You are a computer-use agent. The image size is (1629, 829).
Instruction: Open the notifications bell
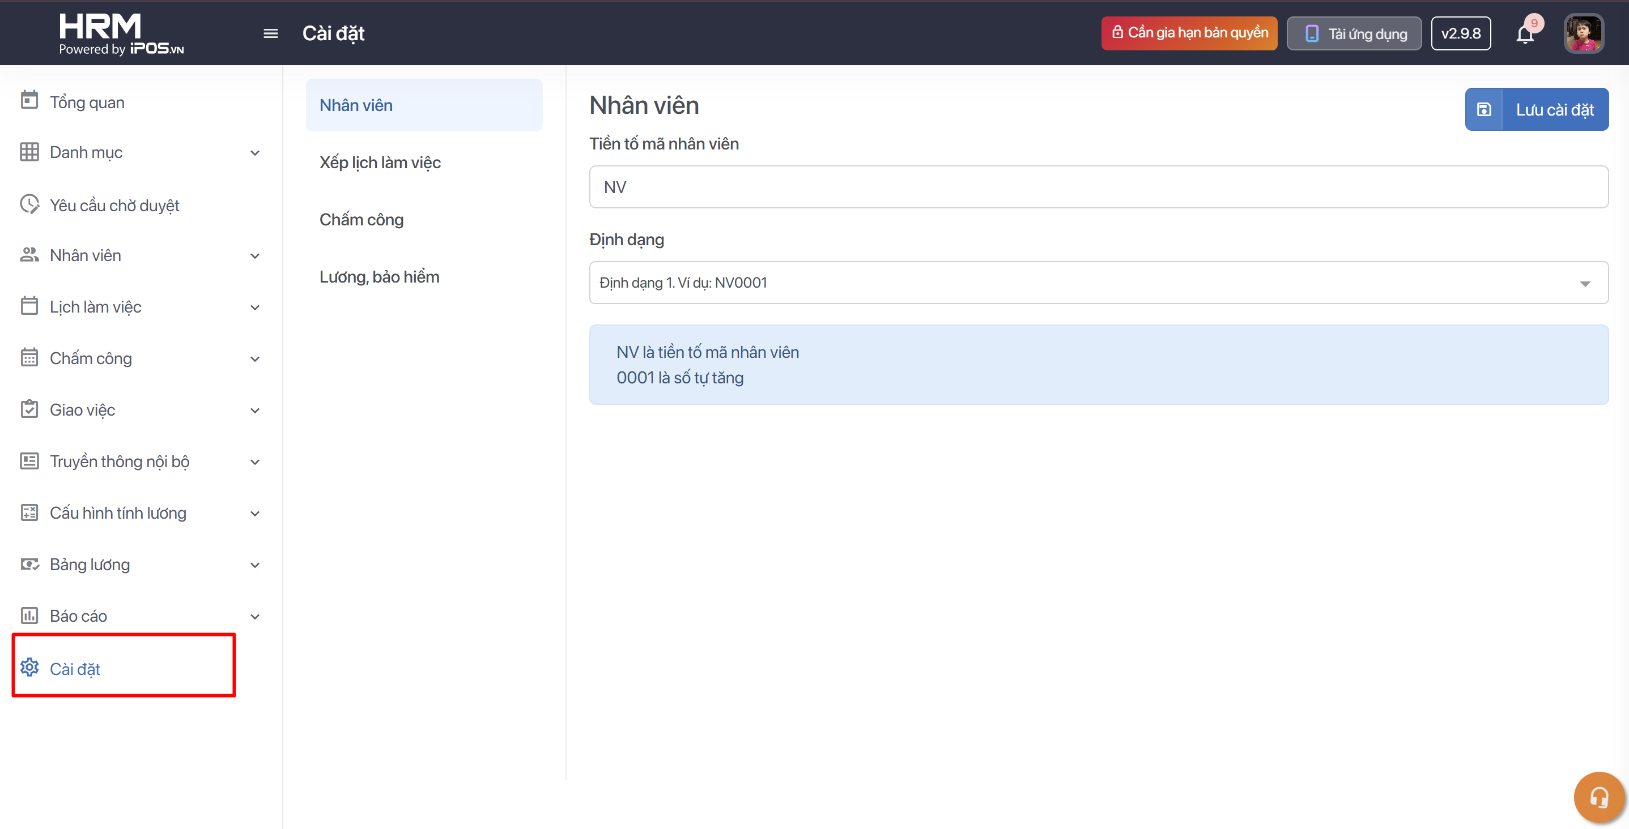(x=1525, y=34)
